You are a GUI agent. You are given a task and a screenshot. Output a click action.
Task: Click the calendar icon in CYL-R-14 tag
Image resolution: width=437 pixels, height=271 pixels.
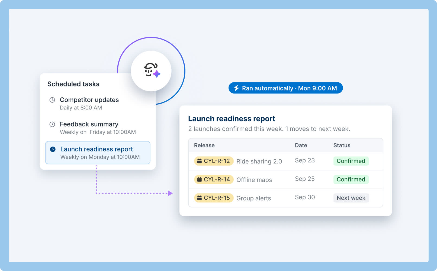click(200, 179)
